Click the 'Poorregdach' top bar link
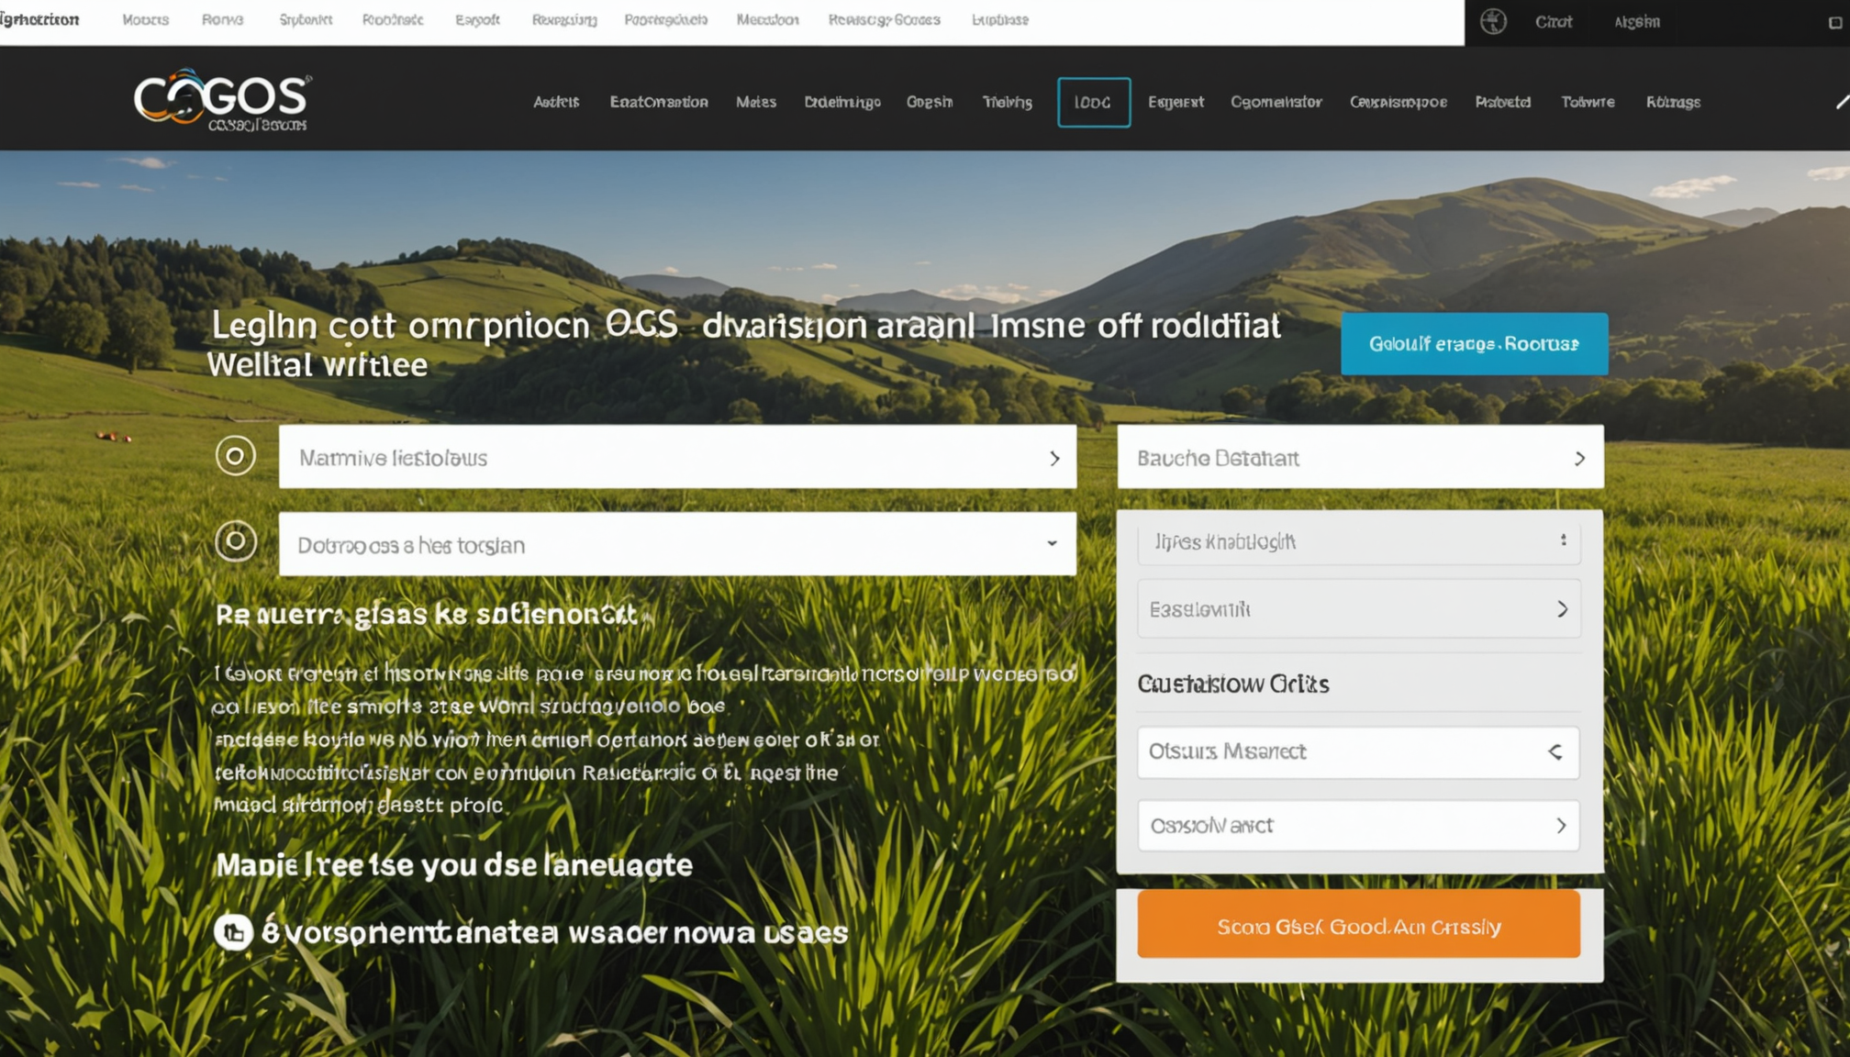This screenshot has width=1850, height=1057. click(x=665, y=19)
